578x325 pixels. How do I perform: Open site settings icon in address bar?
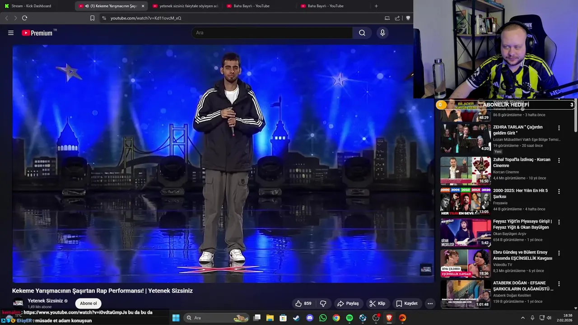[104, 18]
